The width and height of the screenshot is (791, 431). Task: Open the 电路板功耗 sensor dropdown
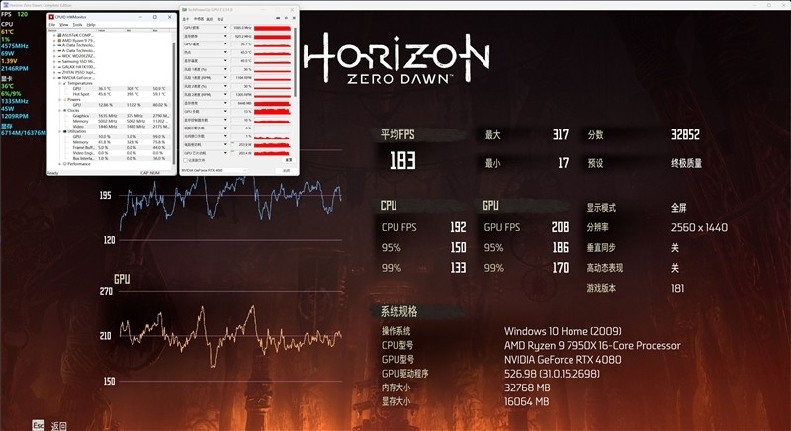pos(225,144)
